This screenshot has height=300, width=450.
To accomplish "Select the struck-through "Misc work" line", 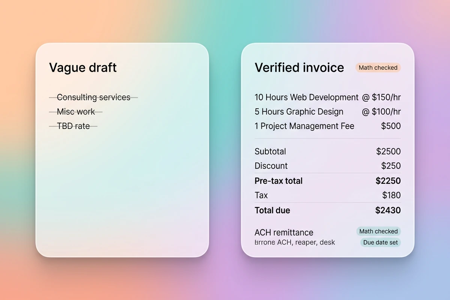I will click(76, 112).
